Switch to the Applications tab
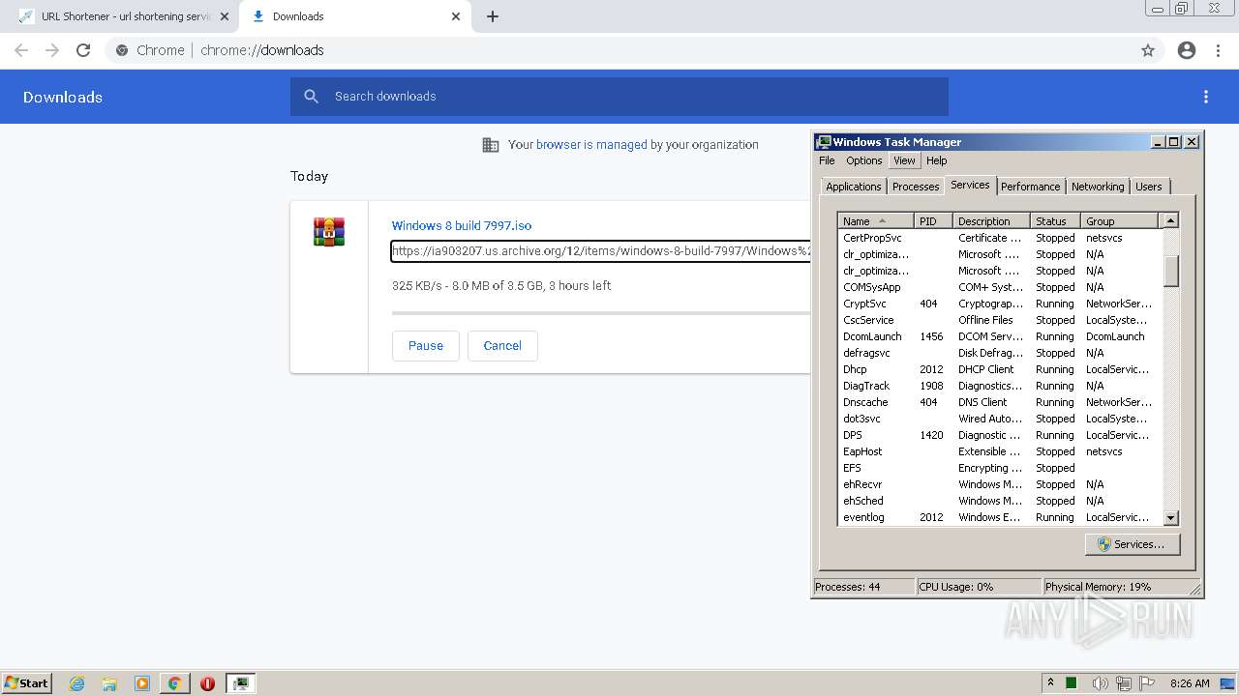The image size is (1239, 696). [854, 187]
